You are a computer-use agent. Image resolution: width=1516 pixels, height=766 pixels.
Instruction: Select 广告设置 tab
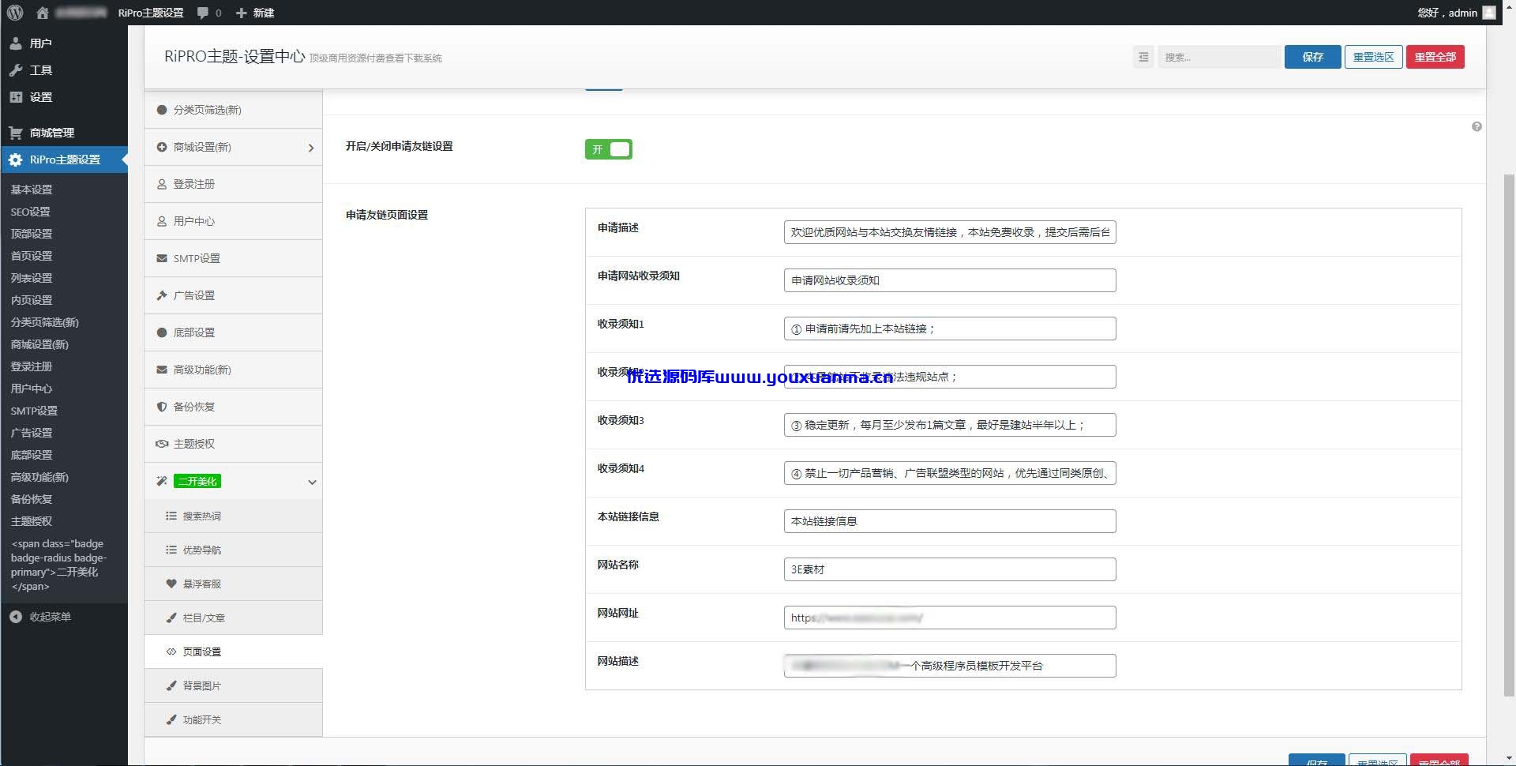[234, 295]
